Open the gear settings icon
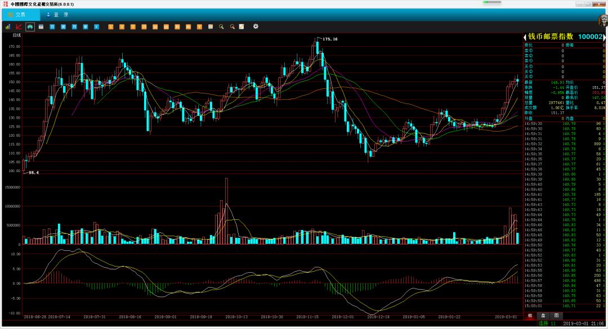 pyautogui.click(x=256, y=26)
